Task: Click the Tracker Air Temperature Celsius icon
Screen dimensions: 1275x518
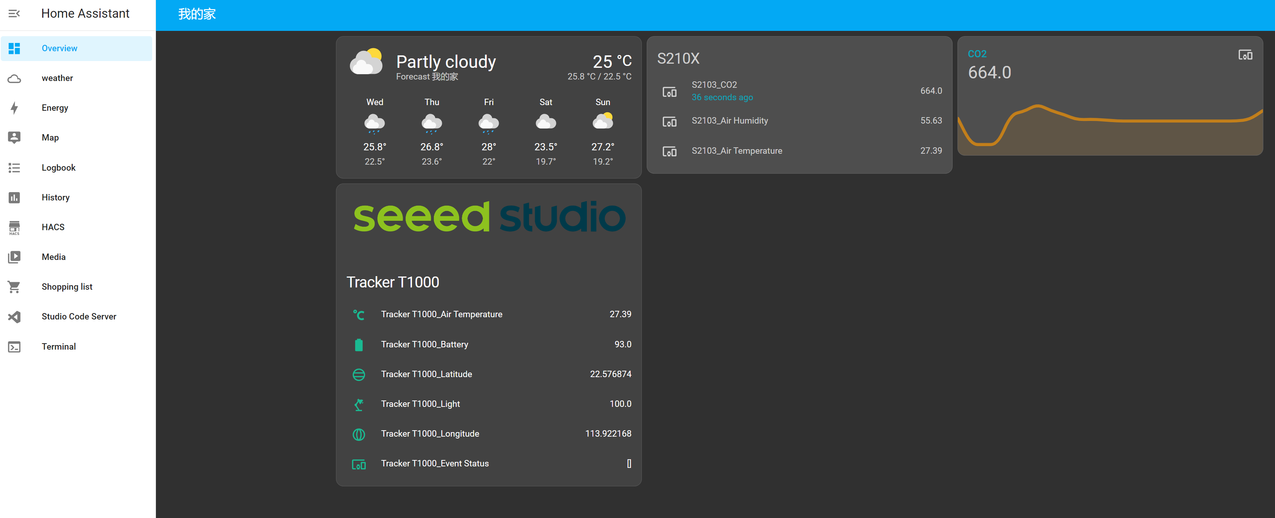Action: coord(359,315)
